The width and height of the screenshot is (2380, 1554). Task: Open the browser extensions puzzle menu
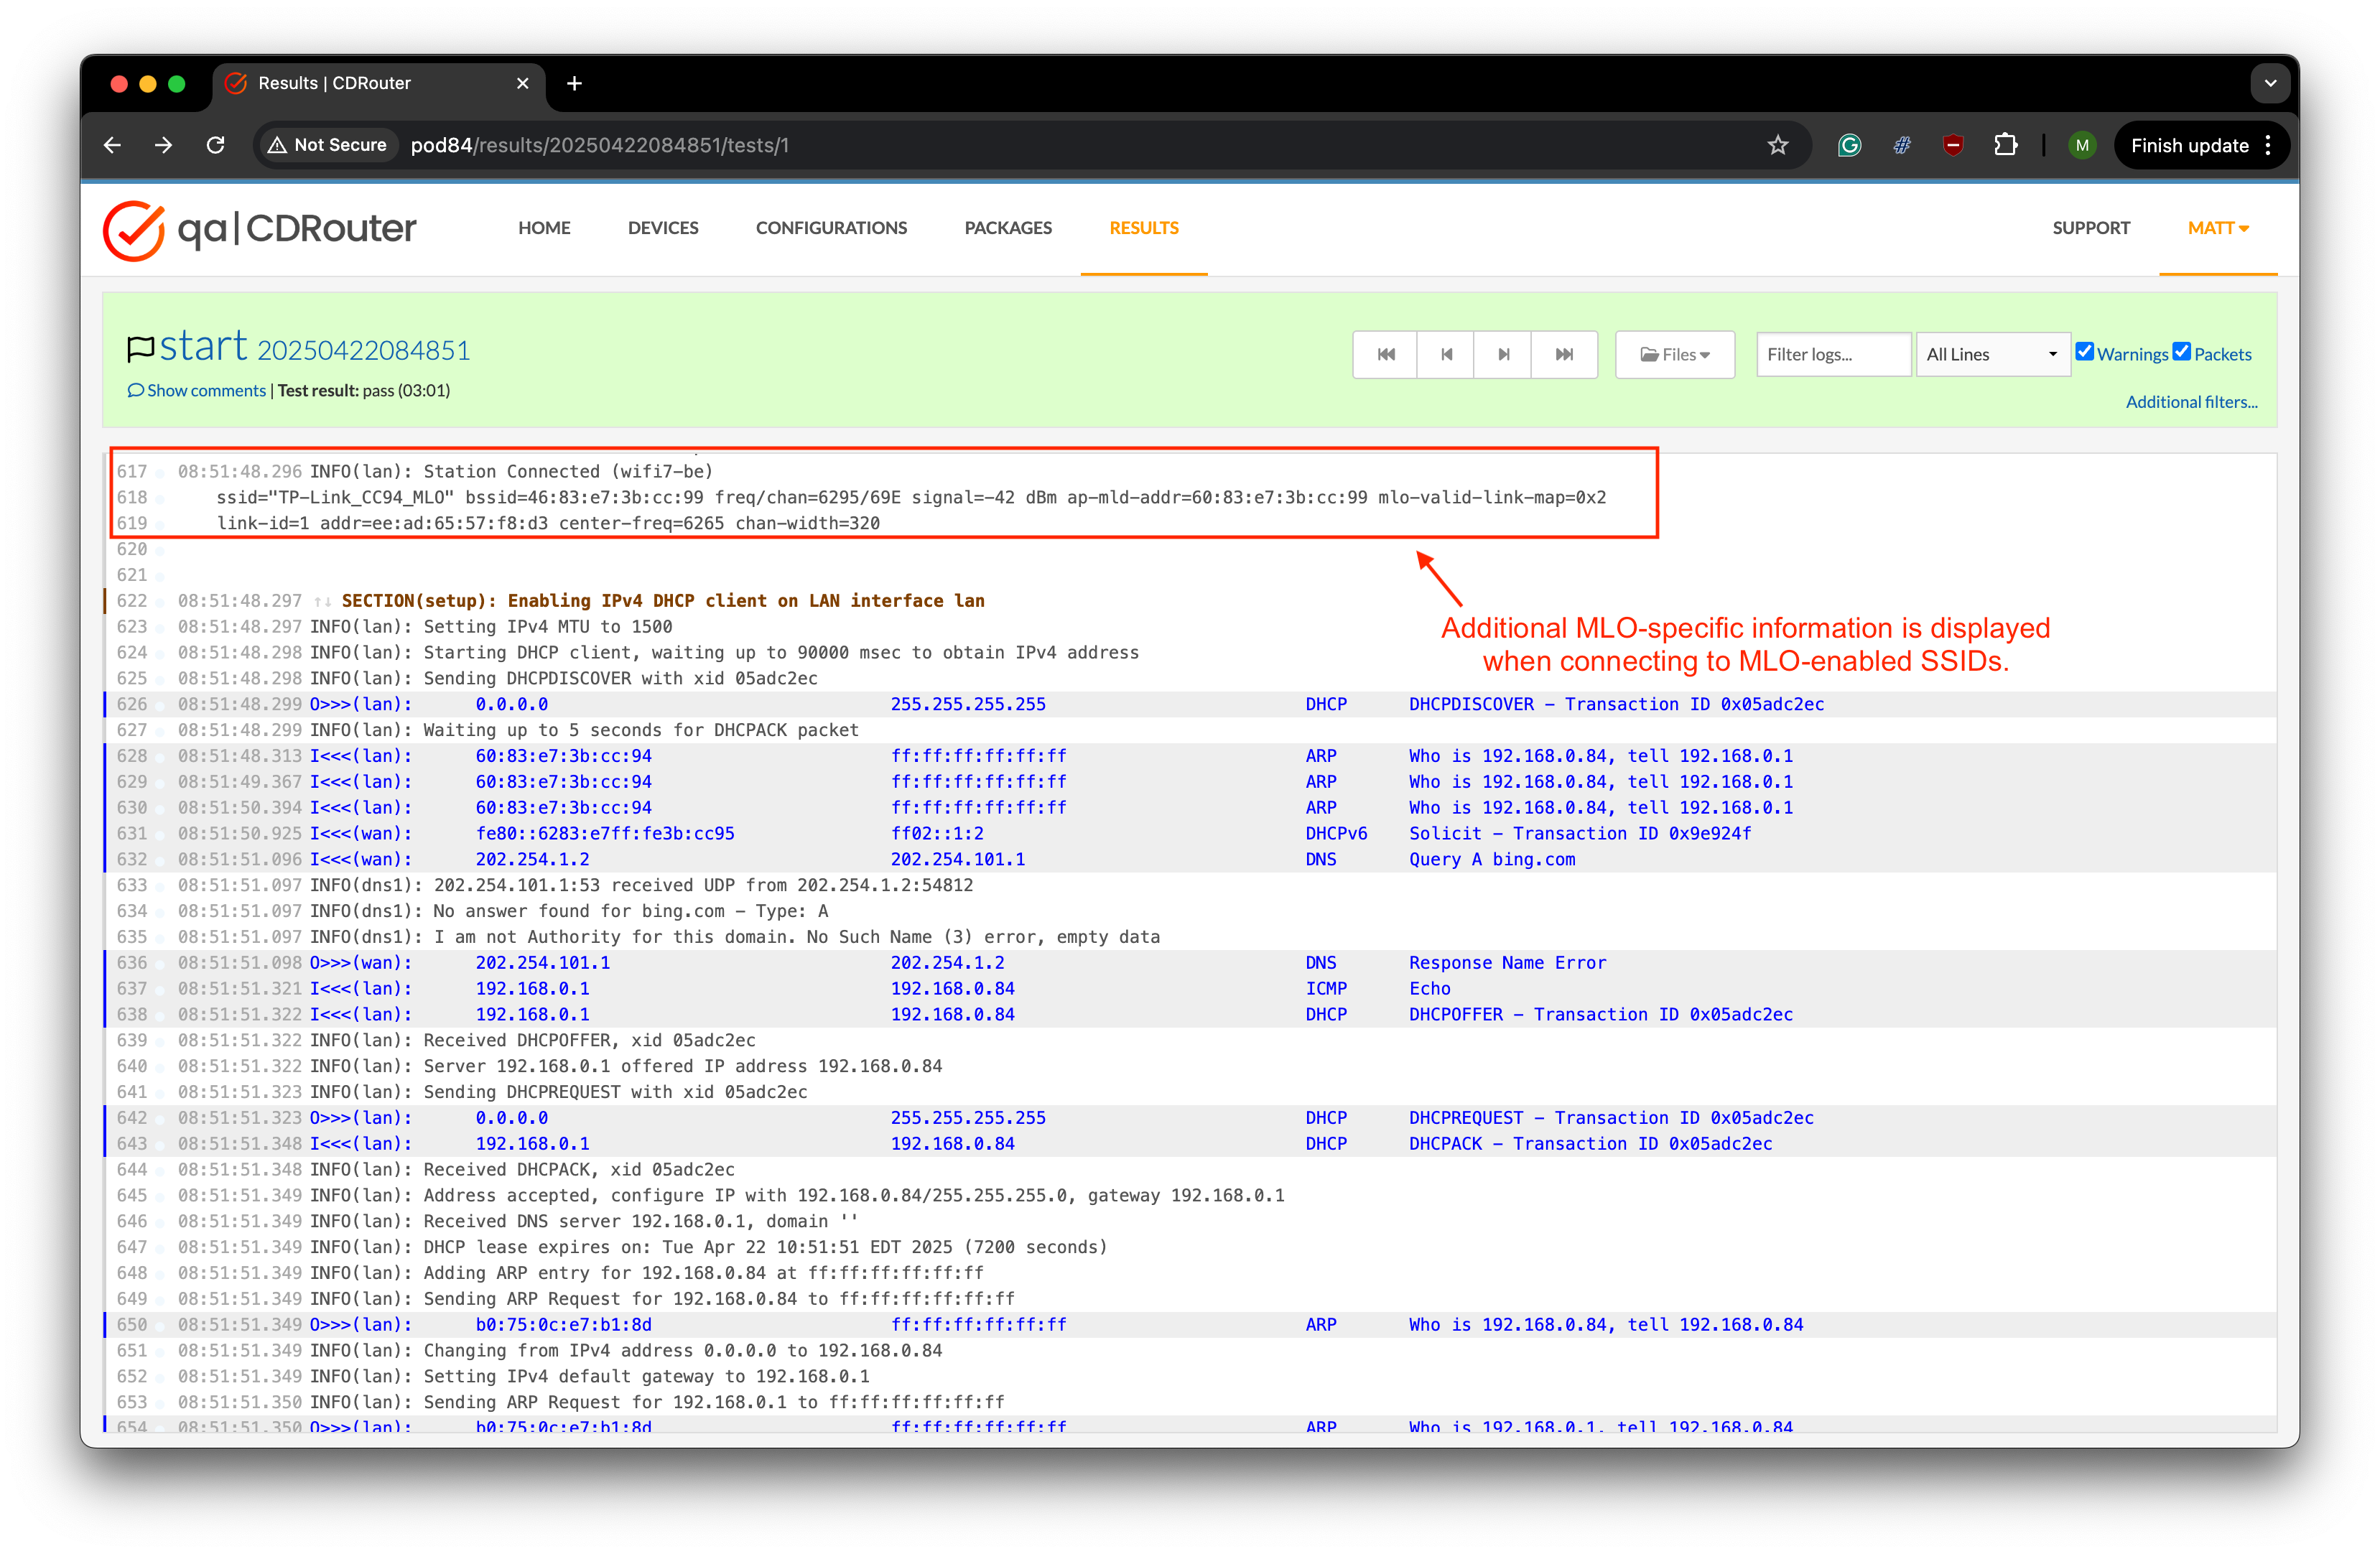[x=2005, y=145]
